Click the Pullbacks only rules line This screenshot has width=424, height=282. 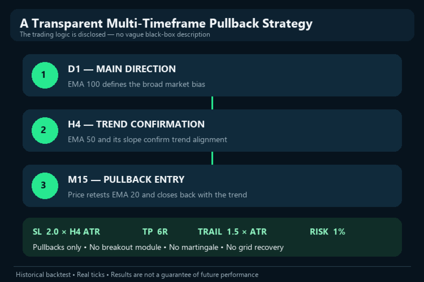(x=158, y=248)
